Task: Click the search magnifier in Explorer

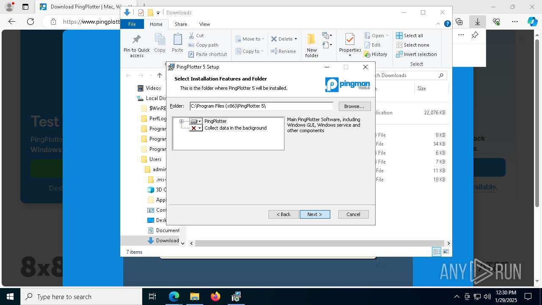Action: coord(441,75)
